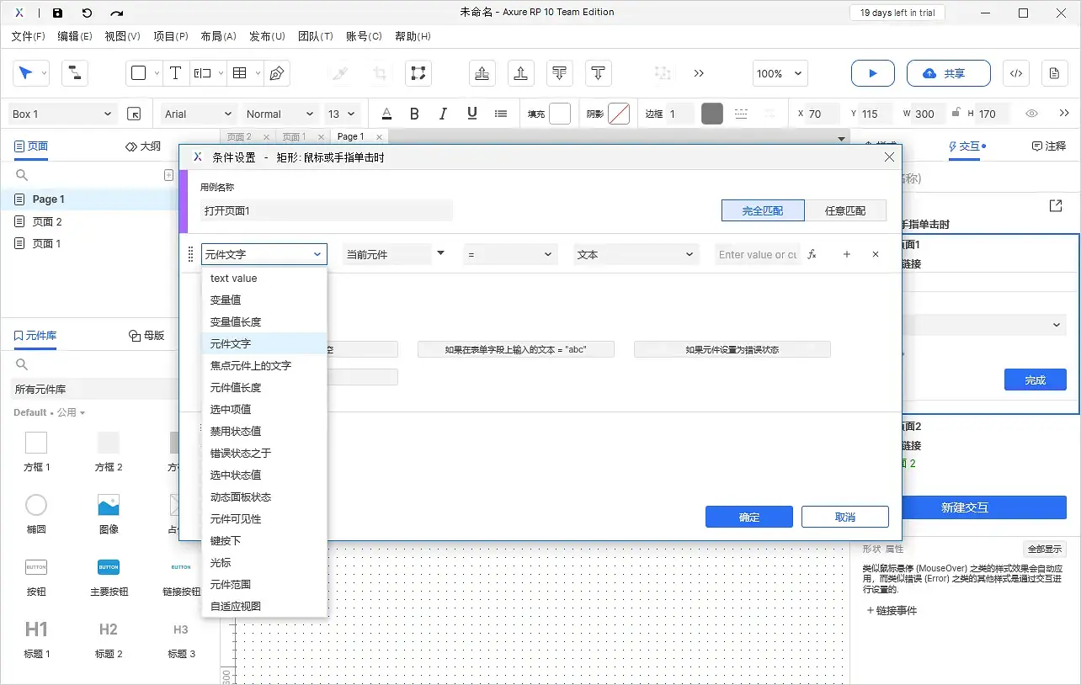Click the selection arrow tool

pyautogui.click(x=25, y=73)
